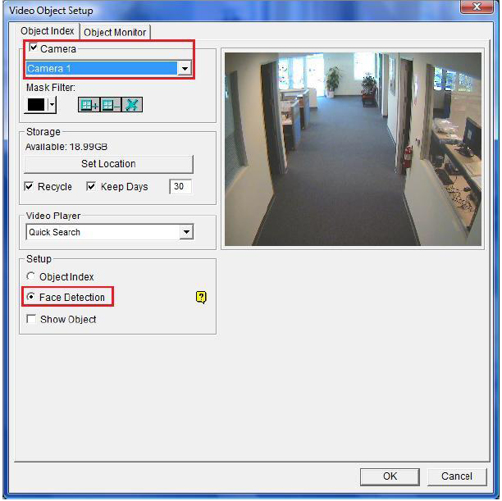Open the mask filter color dropdown arrow
The image size is (502, 501).
(x=52, y=105)
